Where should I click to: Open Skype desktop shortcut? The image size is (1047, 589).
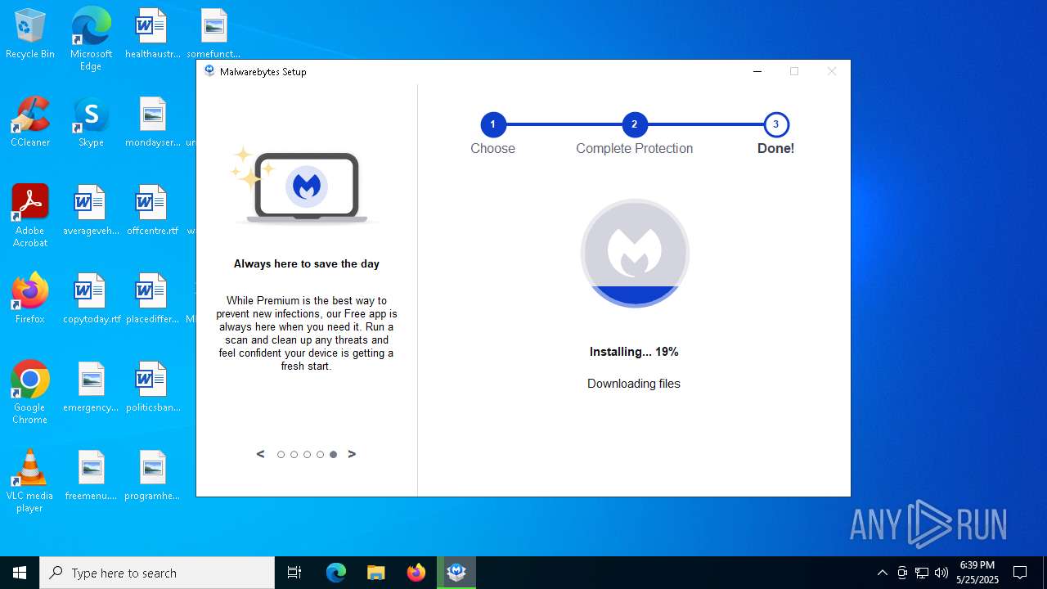[91, 123]
